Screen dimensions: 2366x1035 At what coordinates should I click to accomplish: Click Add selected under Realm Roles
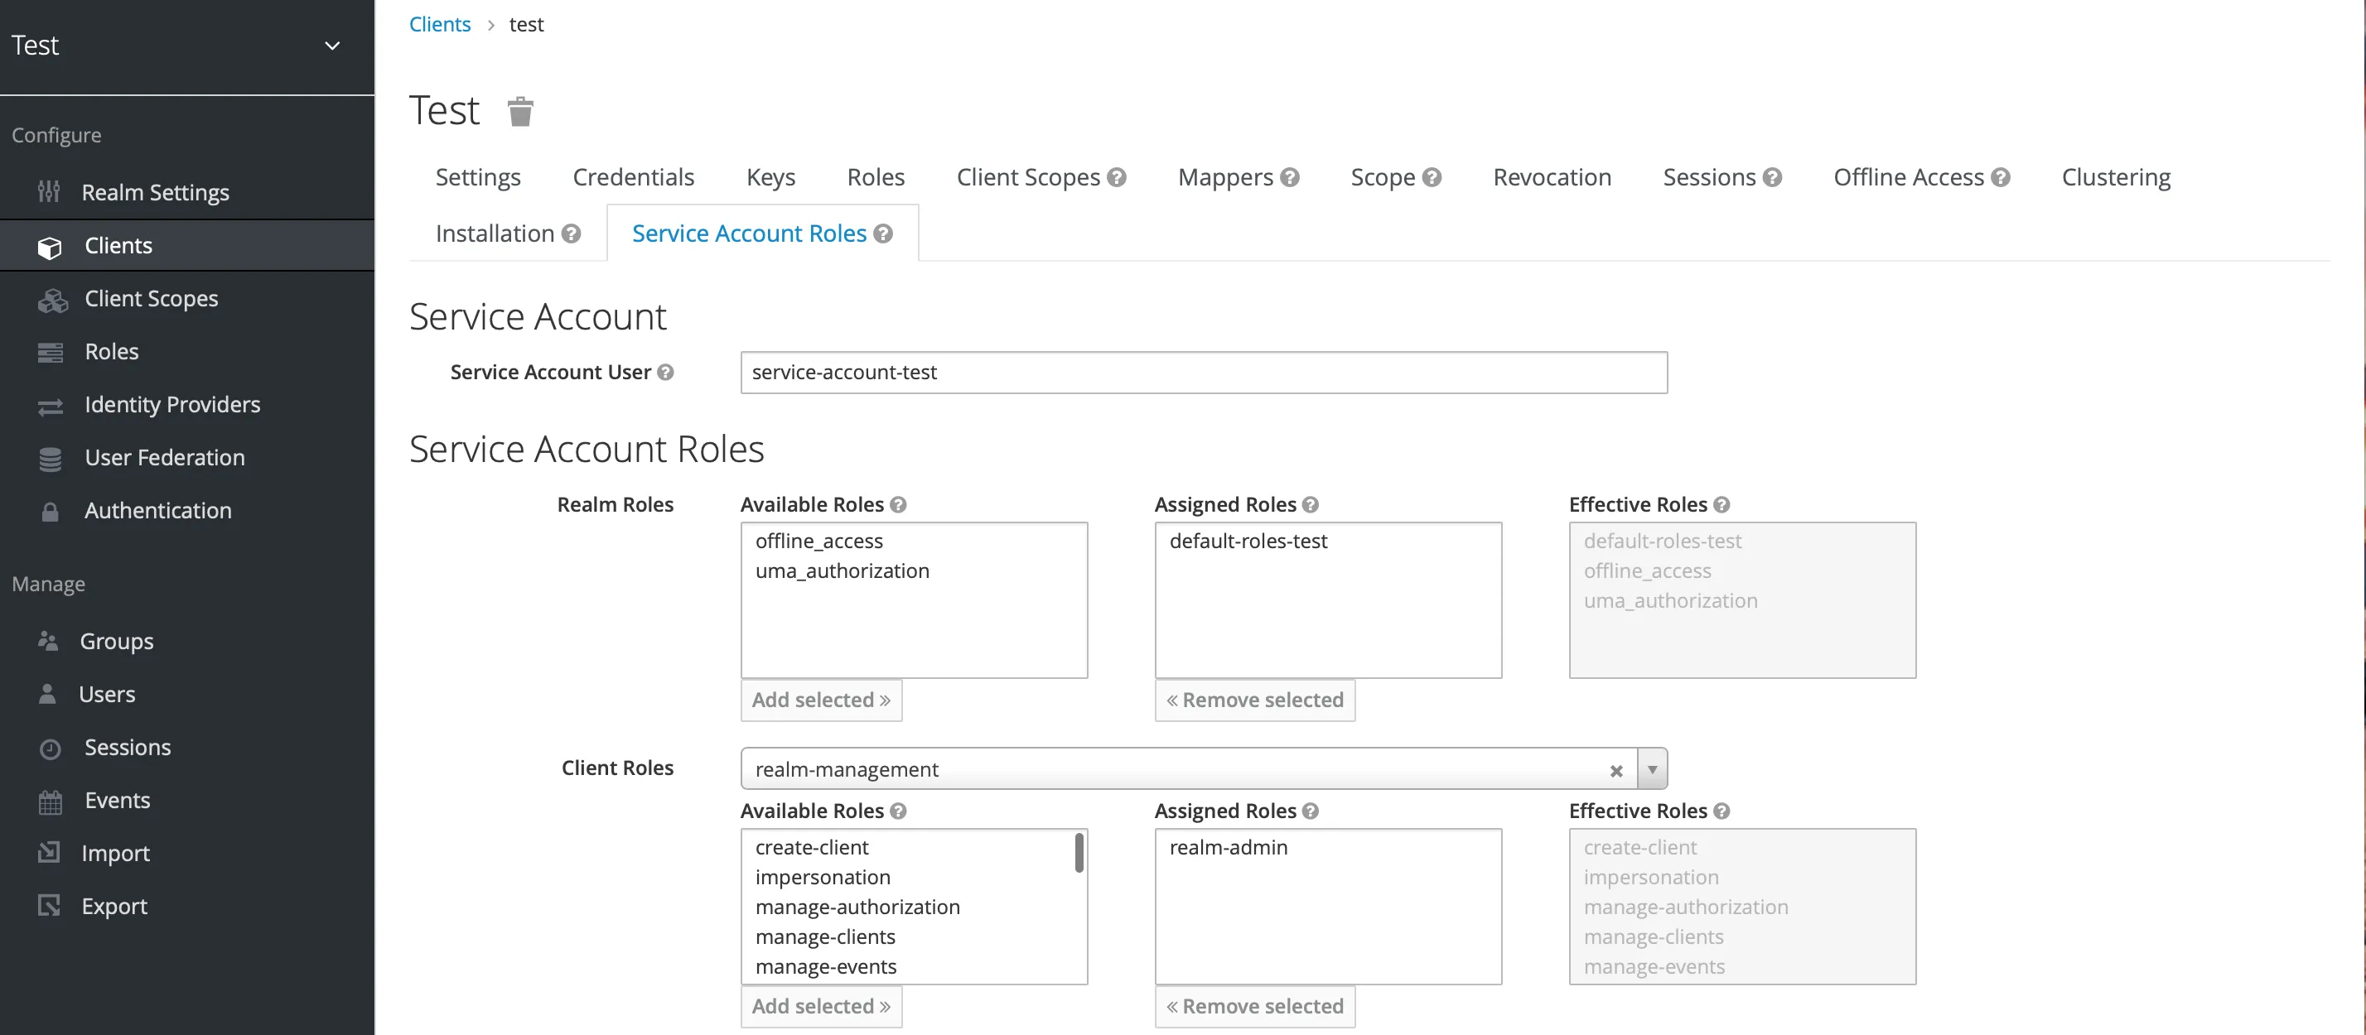[x=820, y=700]
